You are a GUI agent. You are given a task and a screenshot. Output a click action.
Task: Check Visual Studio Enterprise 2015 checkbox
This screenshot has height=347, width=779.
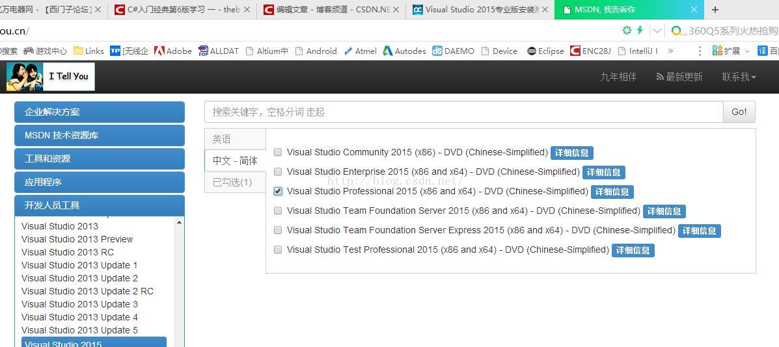278,172
